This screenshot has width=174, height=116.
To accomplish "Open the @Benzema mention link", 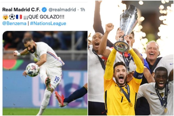I will click(x=14, y=23).
